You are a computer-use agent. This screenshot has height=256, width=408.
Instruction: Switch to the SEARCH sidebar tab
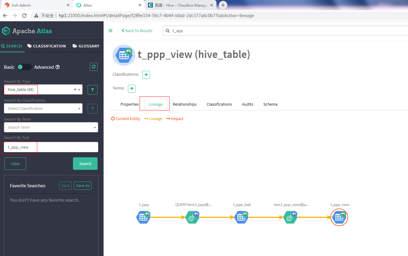point(12,46)
